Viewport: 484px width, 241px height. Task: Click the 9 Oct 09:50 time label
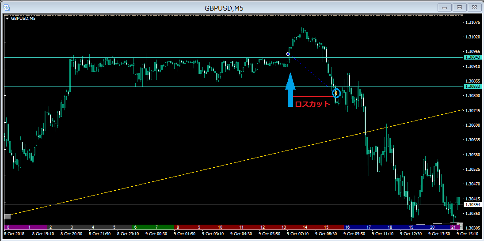coord(355,234)
